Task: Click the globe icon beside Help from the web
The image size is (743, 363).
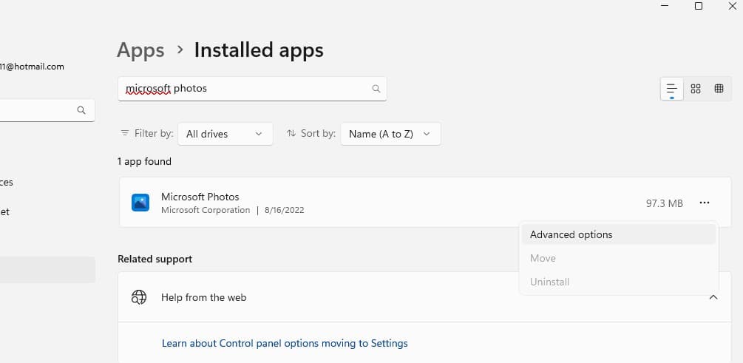Action: coord(139,297)
